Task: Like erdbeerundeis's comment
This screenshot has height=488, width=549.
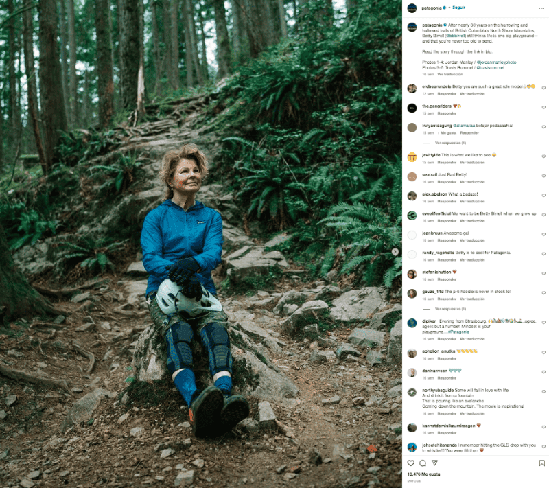Action: tap(544, 88)
